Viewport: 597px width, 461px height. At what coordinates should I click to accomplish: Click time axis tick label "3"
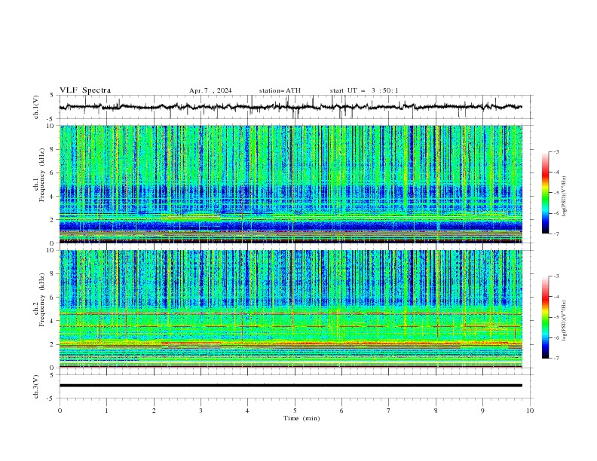(201, 411)
